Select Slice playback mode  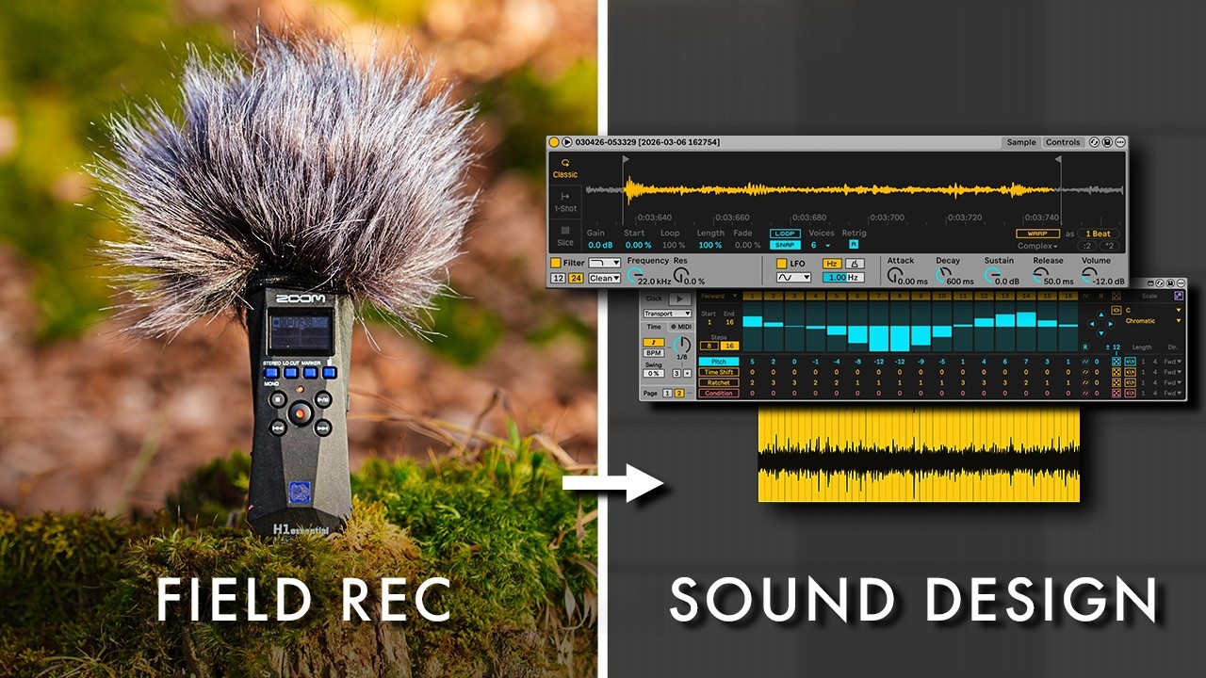565,235
